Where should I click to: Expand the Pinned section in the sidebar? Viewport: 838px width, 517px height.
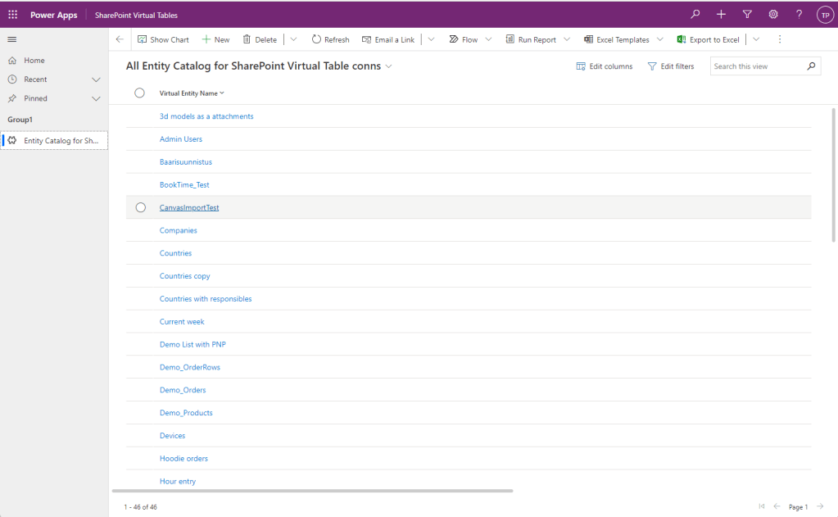[96, 98]
